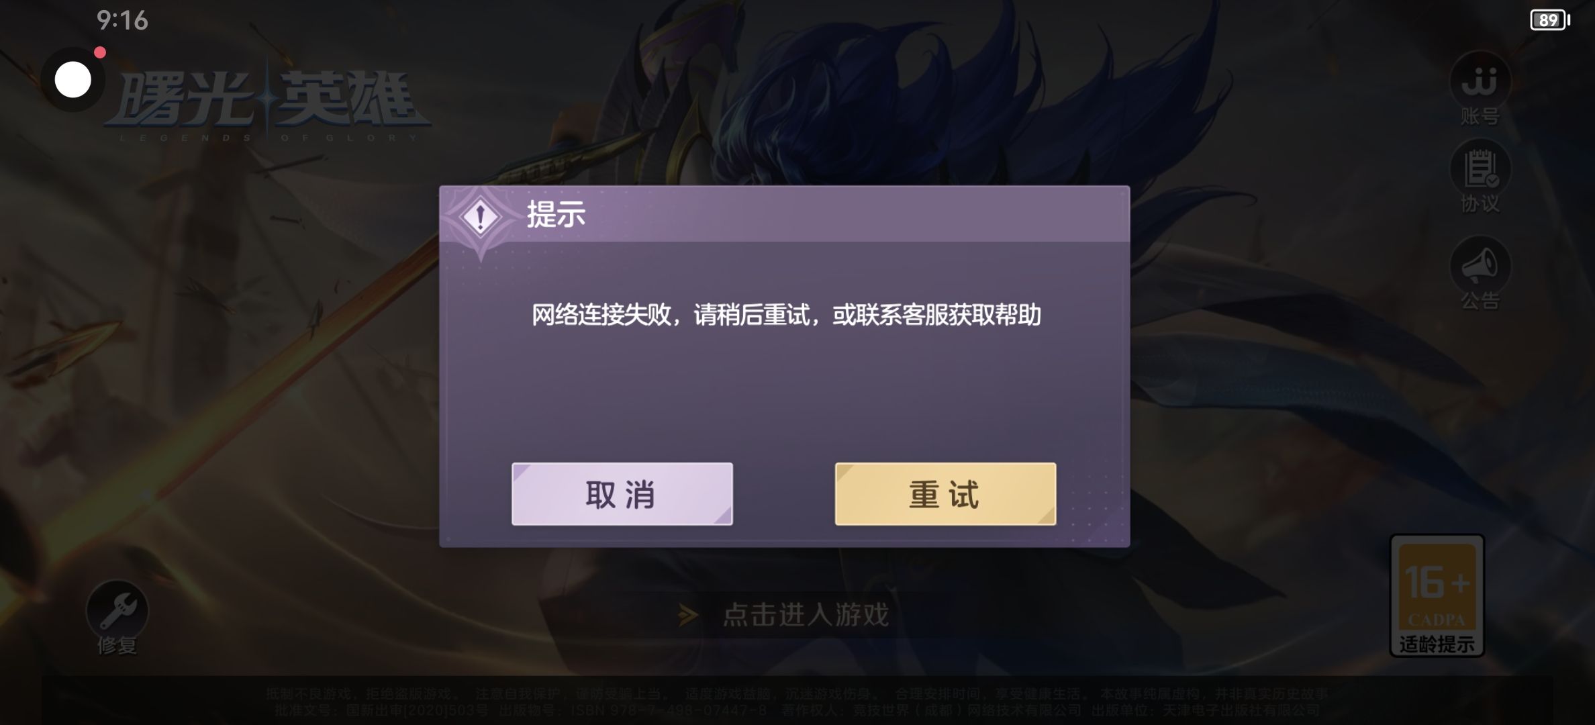
Task: Click the 网络连接失败 error message text
Action: point(786,315)
